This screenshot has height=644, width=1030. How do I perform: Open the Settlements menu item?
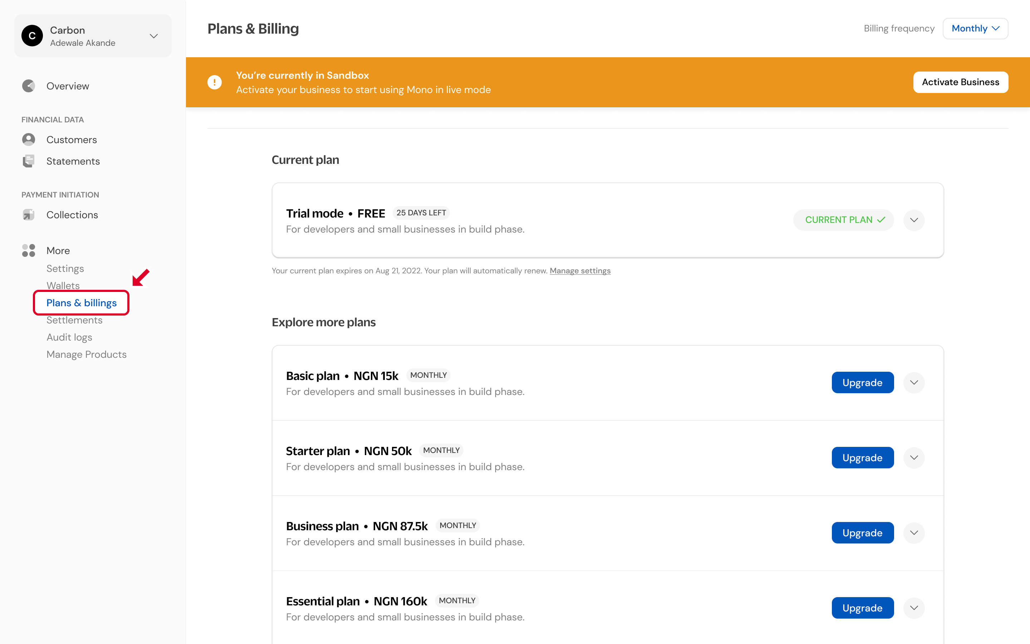pyautogui.click(x=74, y=320)
